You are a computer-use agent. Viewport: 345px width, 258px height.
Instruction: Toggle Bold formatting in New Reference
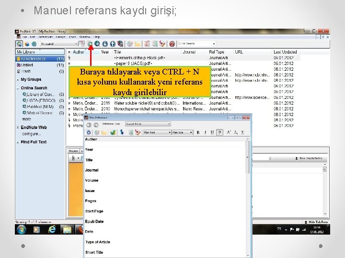point(198,132)
